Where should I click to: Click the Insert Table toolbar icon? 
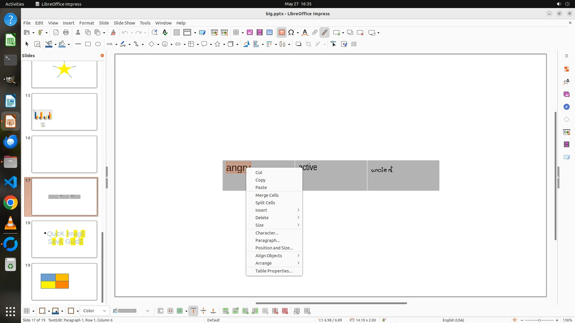(x=236, y=33)
